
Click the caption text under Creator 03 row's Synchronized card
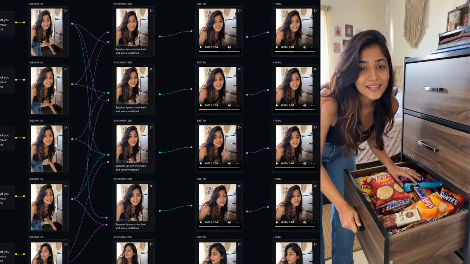[131, 168]
